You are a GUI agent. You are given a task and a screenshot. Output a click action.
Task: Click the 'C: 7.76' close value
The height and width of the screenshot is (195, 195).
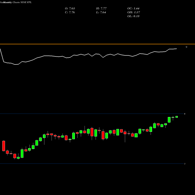tap(70, 12)
